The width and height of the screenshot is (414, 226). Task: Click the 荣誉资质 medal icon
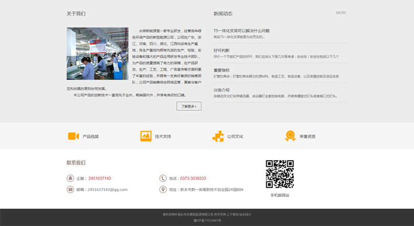[290, 136]
